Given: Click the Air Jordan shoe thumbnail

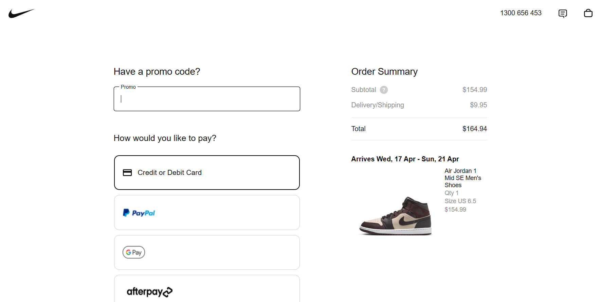Looking at the screenshot, I should click(x=396, y=215).
